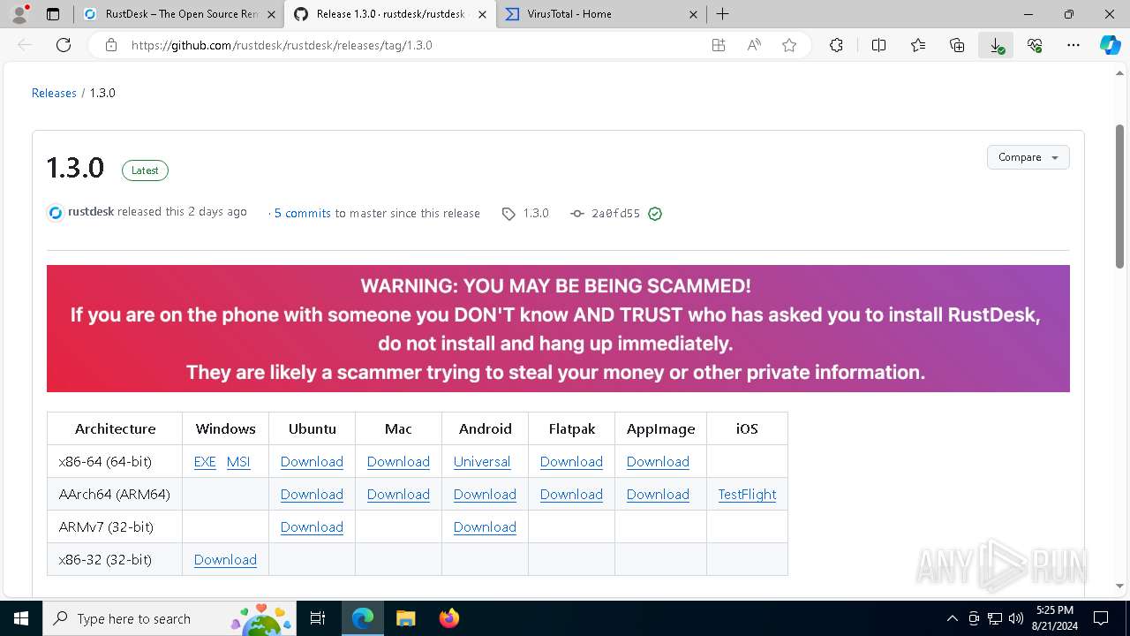Image resolution: width=1130 pixels, height=636 pixels.
Task: Download Ubuntu x86-64 package
Action: (x=312, y=462)
